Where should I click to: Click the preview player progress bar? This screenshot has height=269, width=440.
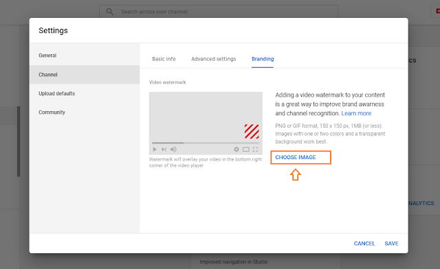pyautogui.click(x=206, y=143)
